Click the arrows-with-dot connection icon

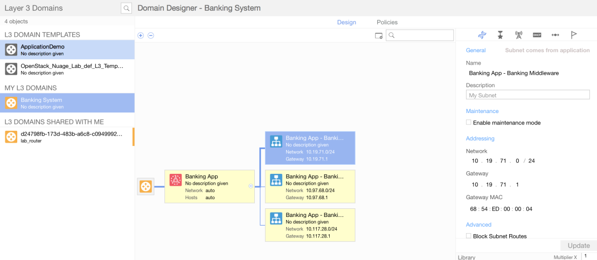[x=555, y=35]
